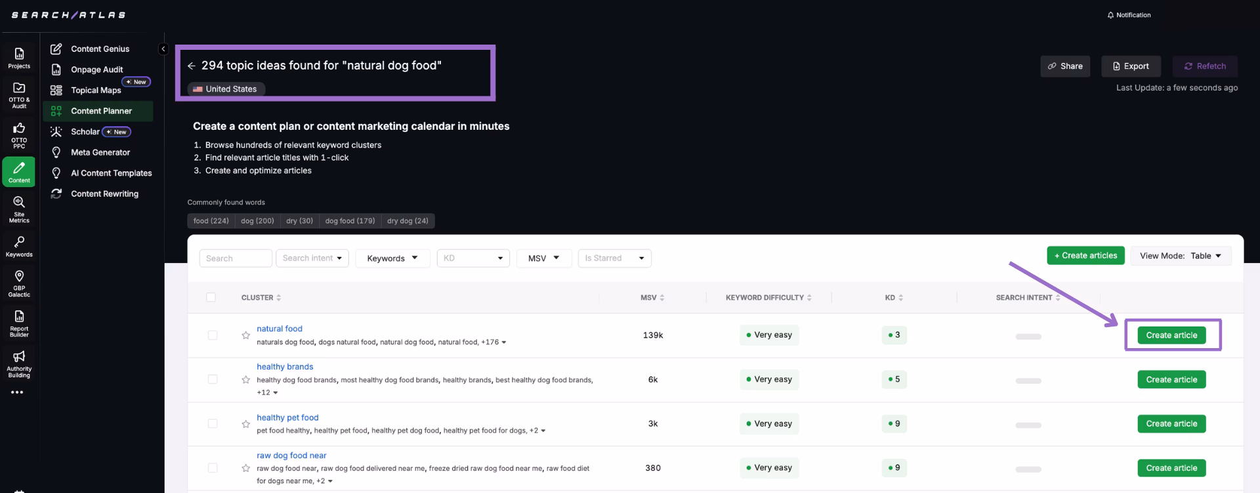Open Topical Maps in the content menu
This screenshot has width=1260, height=493.
point(96,90)
